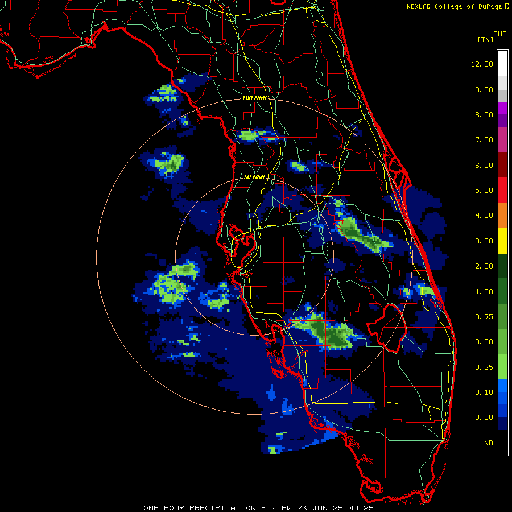Click the ND no-data label
Viewport: 512px width, 512px height.
tap(489, 443)
